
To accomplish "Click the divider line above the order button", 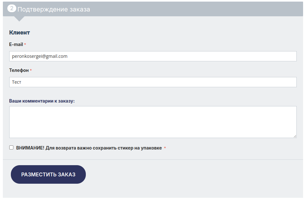I will [x=153, y=160].
